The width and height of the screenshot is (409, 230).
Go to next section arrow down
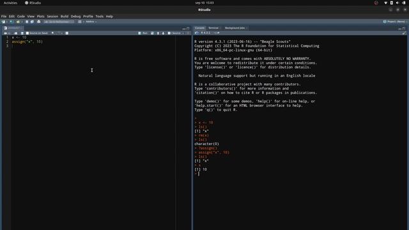point(164,33)
